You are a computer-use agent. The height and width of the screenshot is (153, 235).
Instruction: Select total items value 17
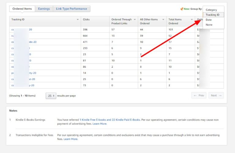tap(170, 42)
